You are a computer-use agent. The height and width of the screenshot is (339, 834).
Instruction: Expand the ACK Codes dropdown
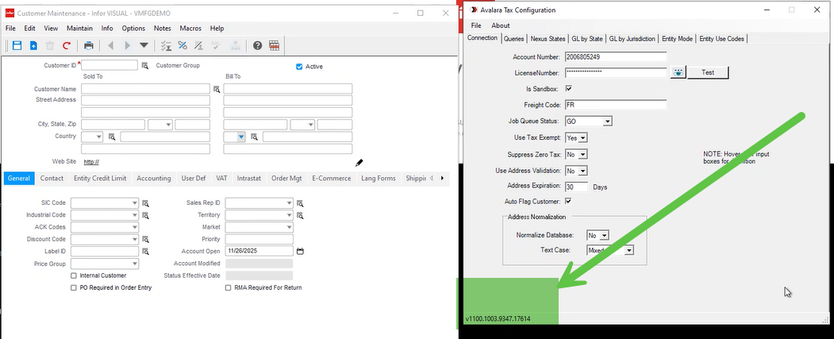pos(135,227)
